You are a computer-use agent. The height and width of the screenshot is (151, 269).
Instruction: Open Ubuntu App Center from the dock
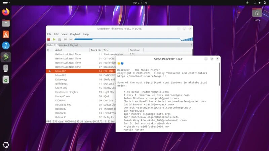click(6, 35)
